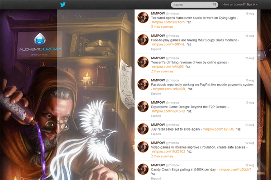Open link mmpow.com/1eMoj92

pos(168,67)
